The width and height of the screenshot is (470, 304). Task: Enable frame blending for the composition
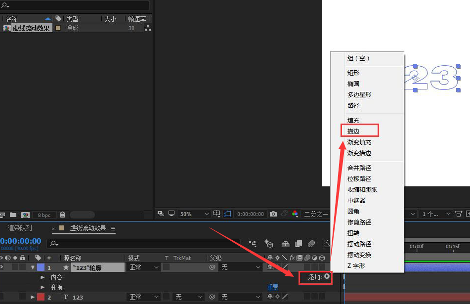298,244
